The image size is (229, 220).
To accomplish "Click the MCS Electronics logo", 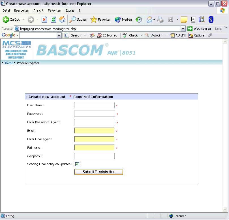I will [x=16, y=49].
